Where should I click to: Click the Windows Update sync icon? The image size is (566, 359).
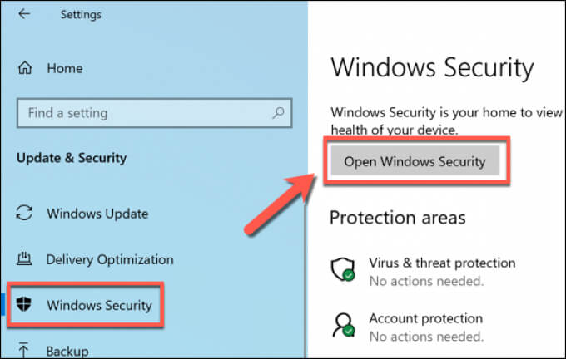[x=24, y=214]
